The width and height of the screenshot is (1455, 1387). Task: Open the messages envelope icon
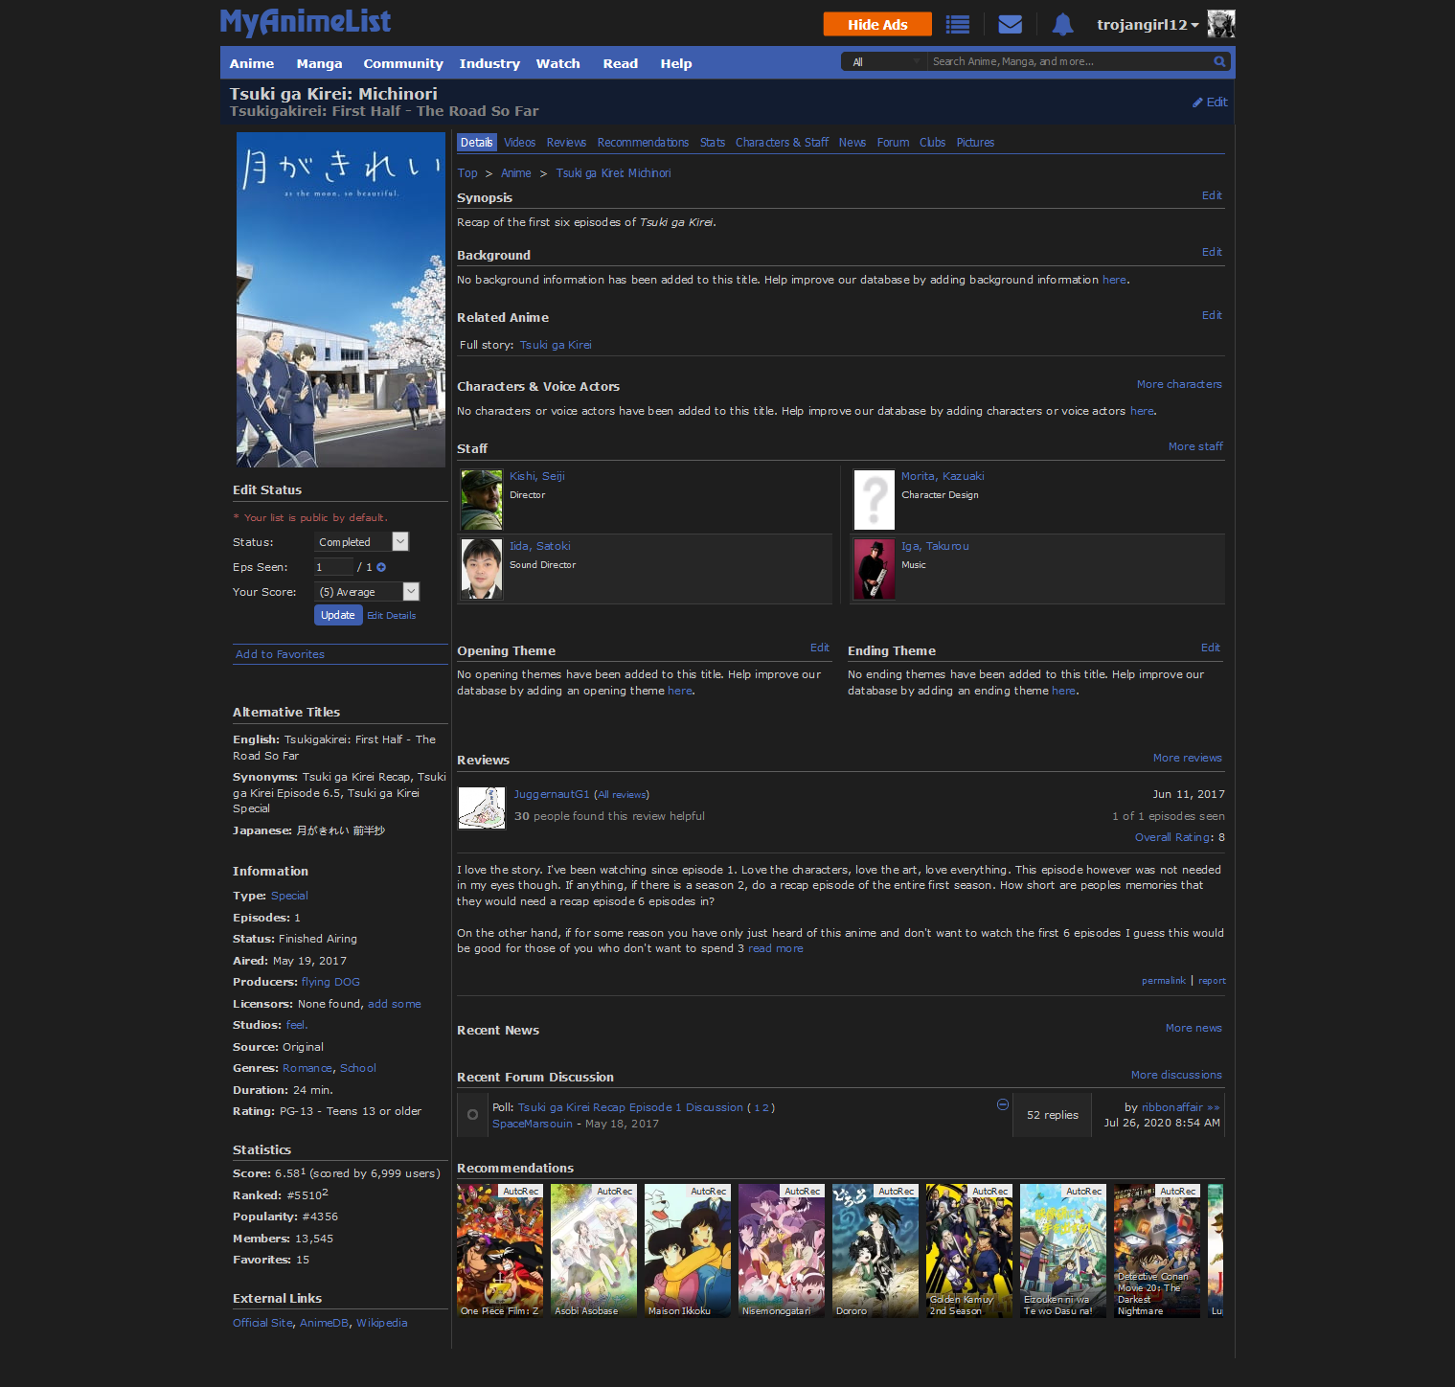click(1010, 25)
